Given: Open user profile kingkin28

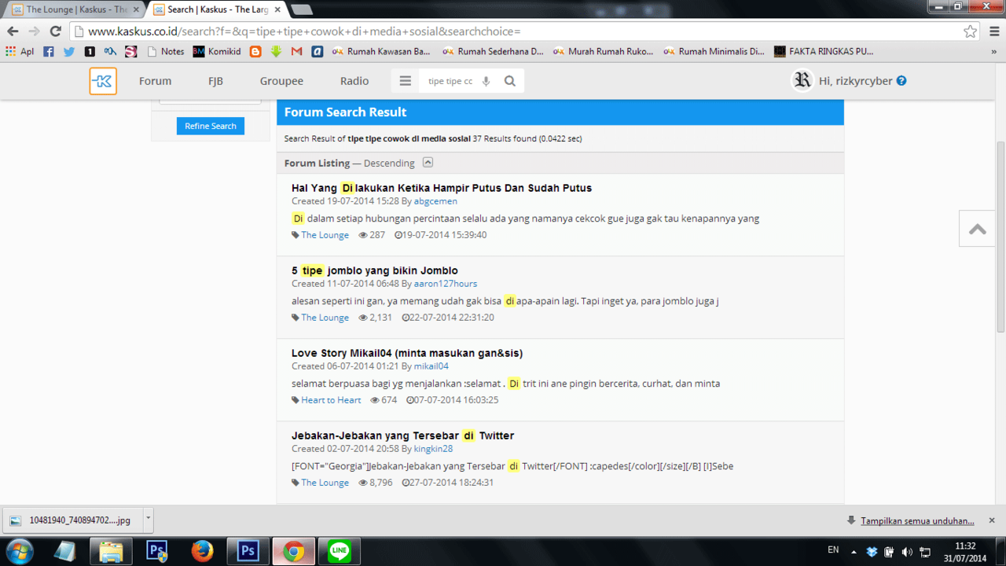Looking at the screenshot, I should coord(433,449).
